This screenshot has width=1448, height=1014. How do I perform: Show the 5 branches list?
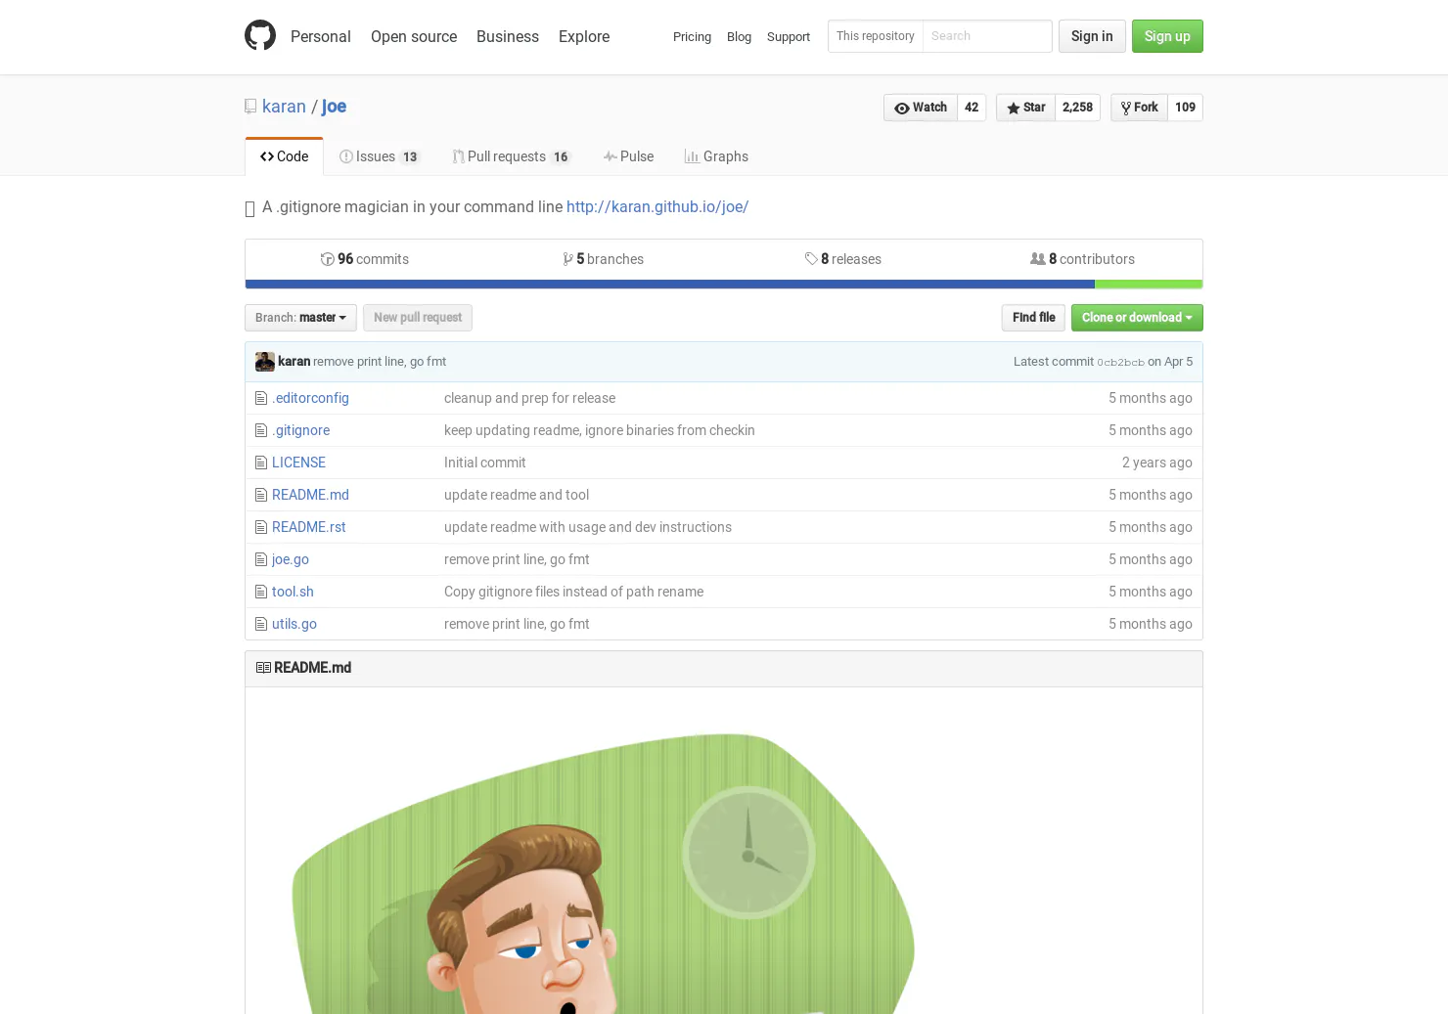pos(604,259)
